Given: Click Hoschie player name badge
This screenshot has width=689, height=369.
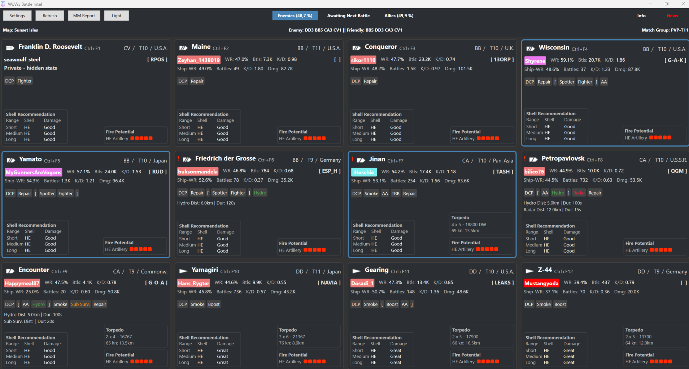Looking at the screenshot, I should coord(364,172).
